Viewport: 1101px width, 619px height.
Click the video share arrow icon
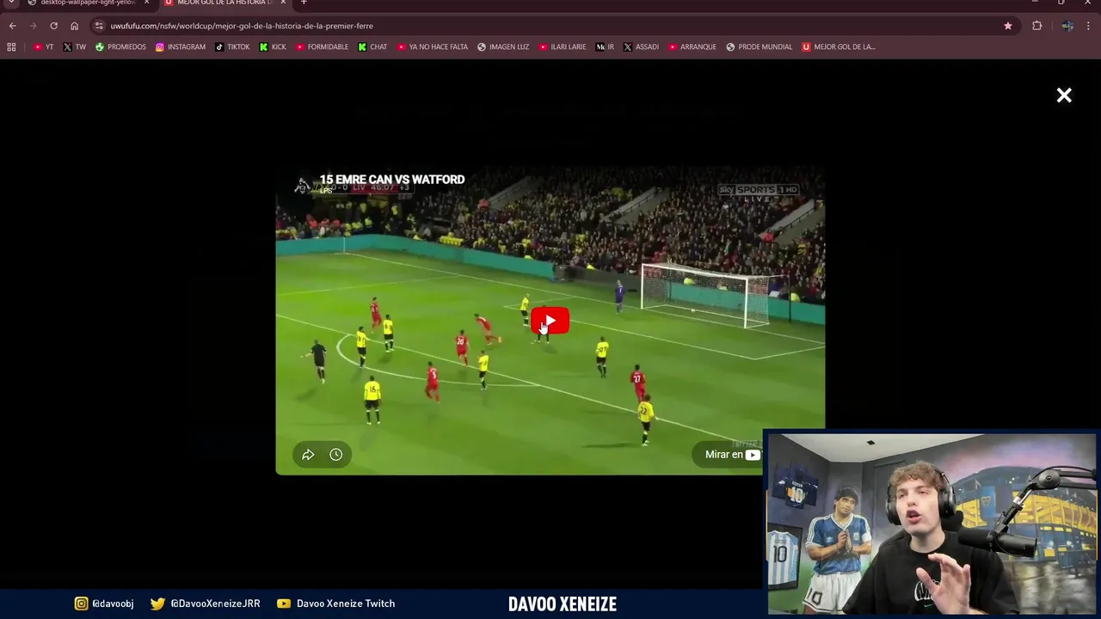[x=308, y=455]
